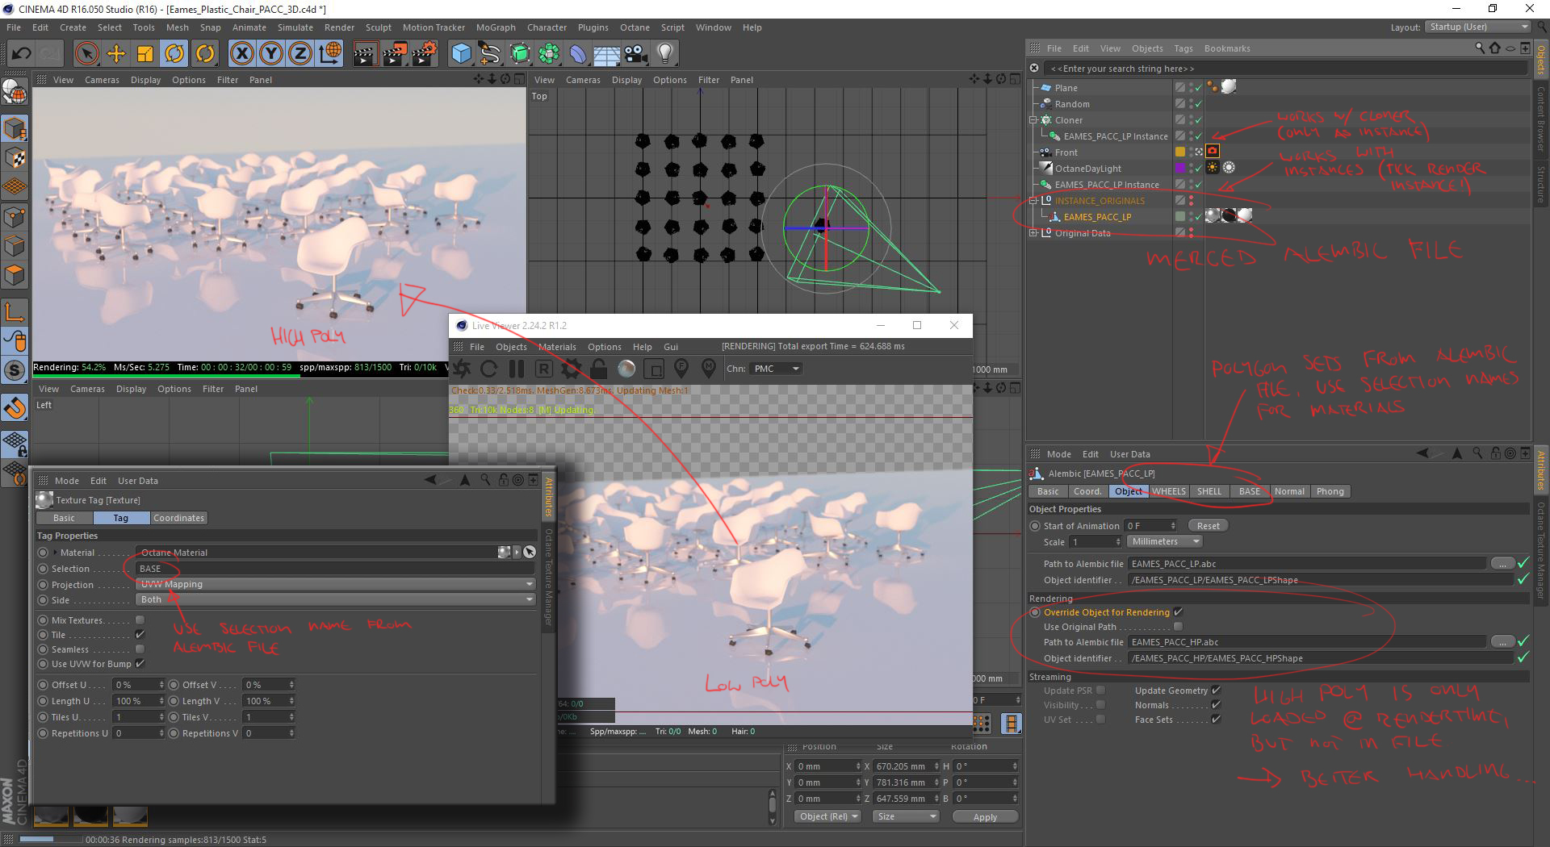Pause rendering in the Live Viewer

tap(517, 369)
